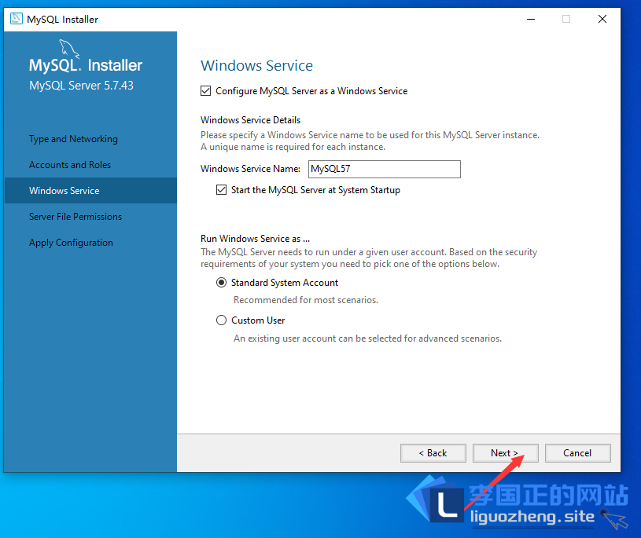Select the Standard System Account option

tap(221, 283)
